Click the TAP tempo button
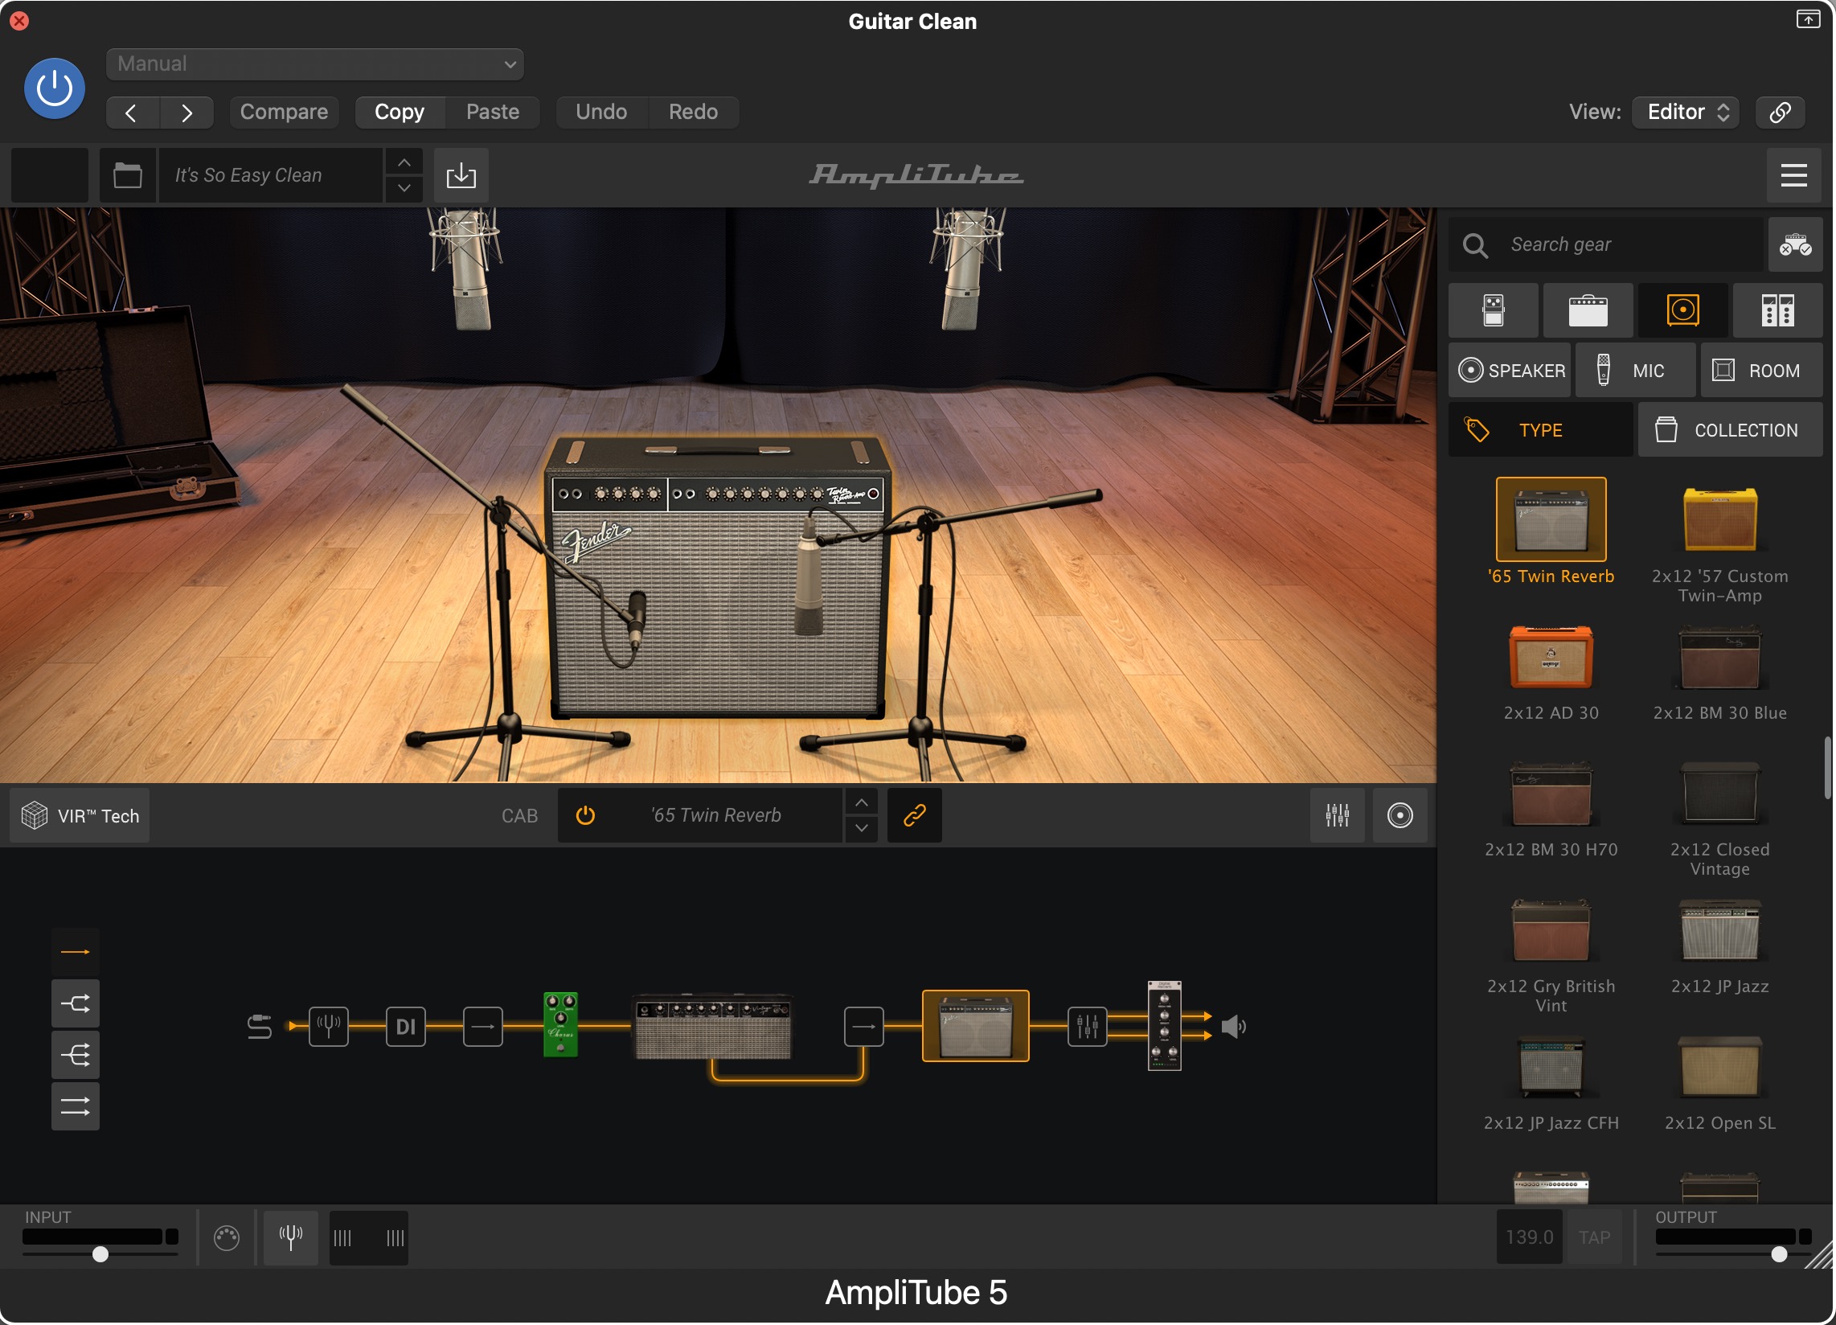Screen dimensions: 1836x1325 point(1595,1238)
